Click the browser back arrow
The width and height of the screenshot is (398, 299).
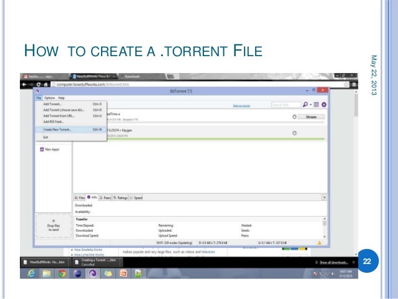(24, 84)
